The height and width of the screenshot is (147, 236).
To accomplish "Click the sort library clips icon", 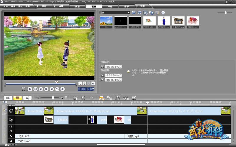I will (140, 13).
